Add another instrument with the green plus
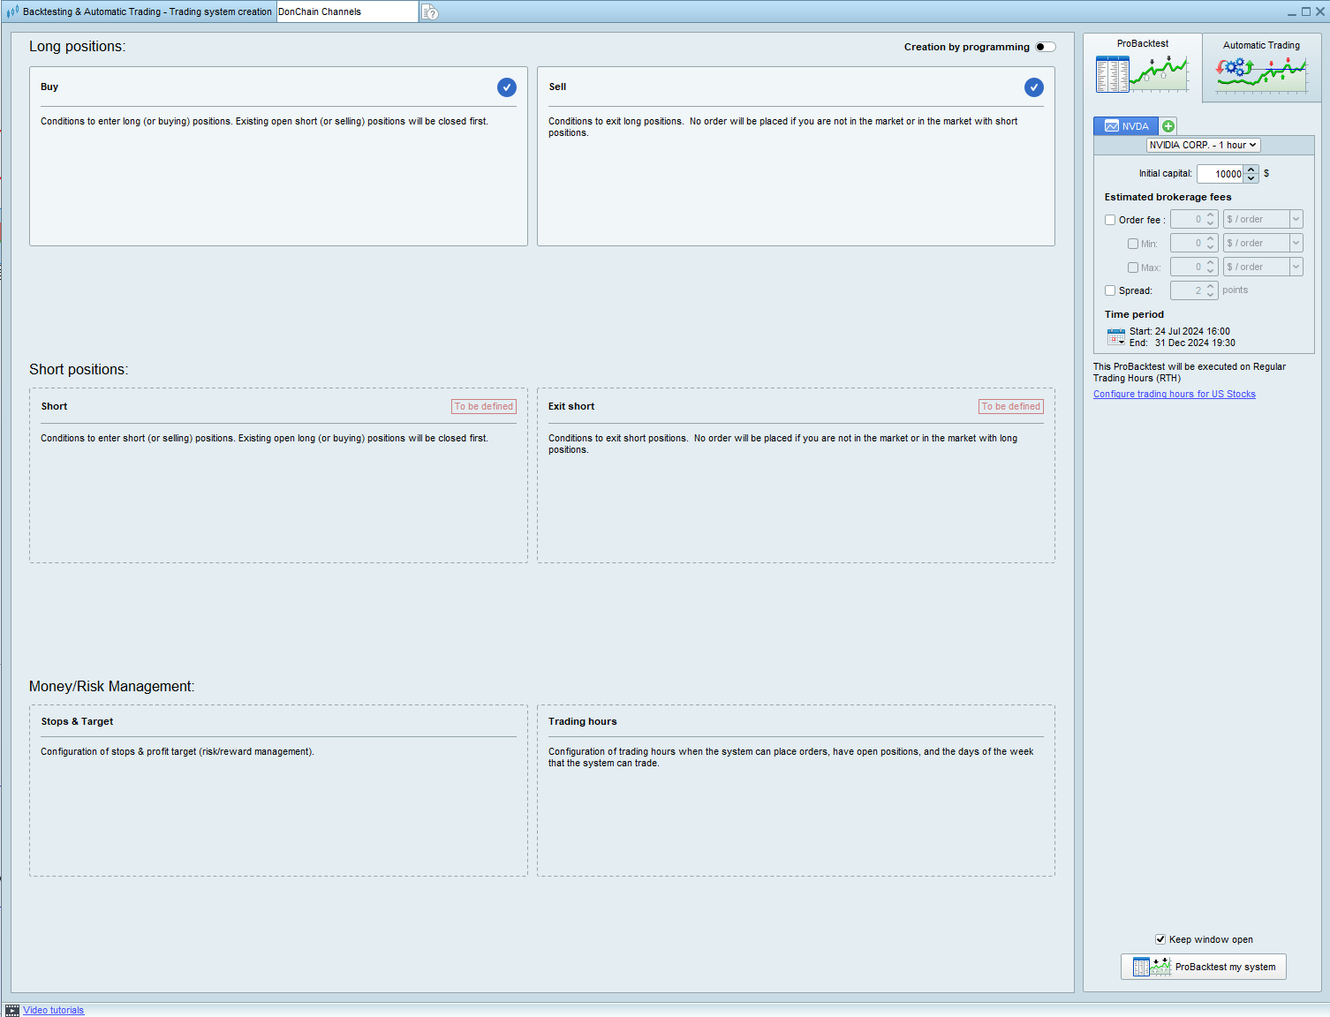1330x1017 pixels. coord(1168,126)
